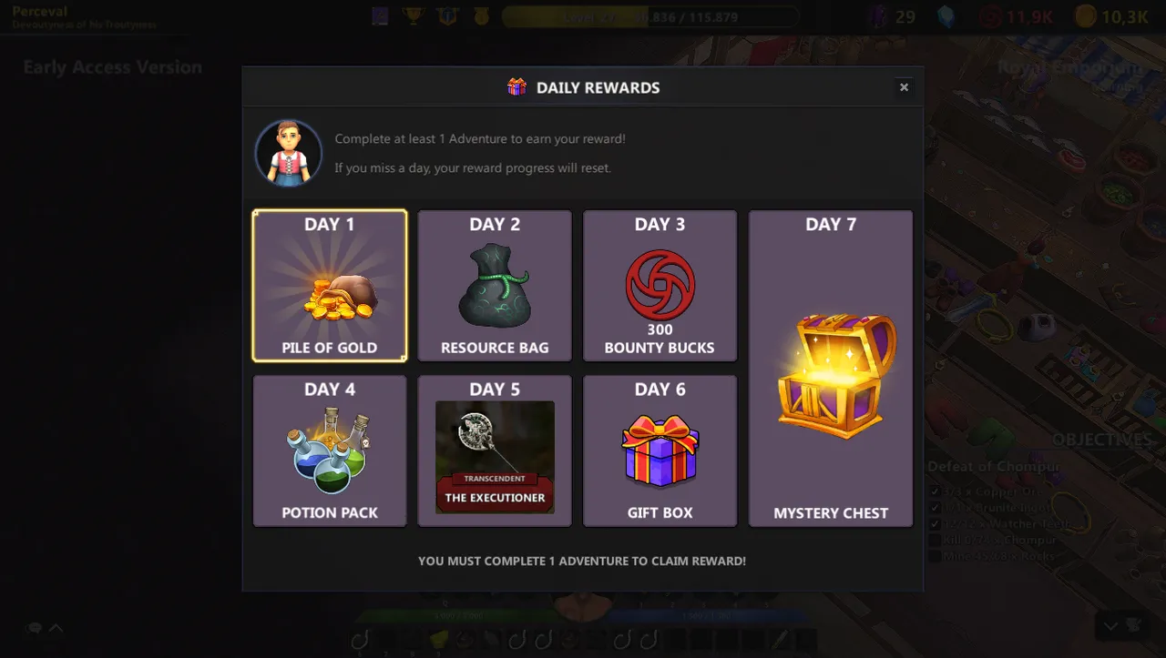Screen dimensions: 1166x658
Task: Close the Daily Rewards dialog
Action: [x=904, y=87]
